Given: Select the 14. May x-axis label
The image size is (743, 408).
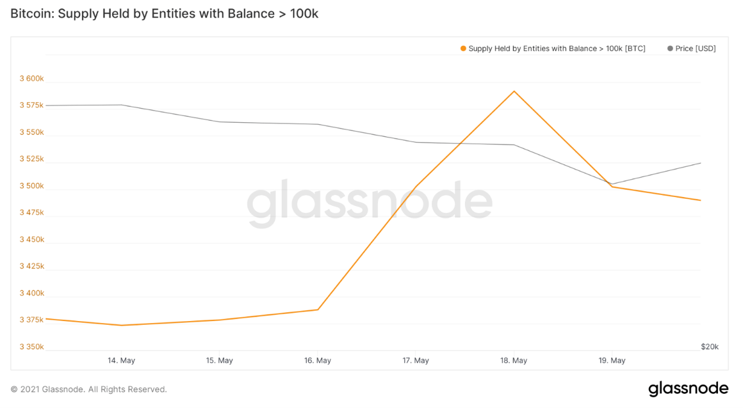Looking at the screenshot, I should tap(121, 361).
